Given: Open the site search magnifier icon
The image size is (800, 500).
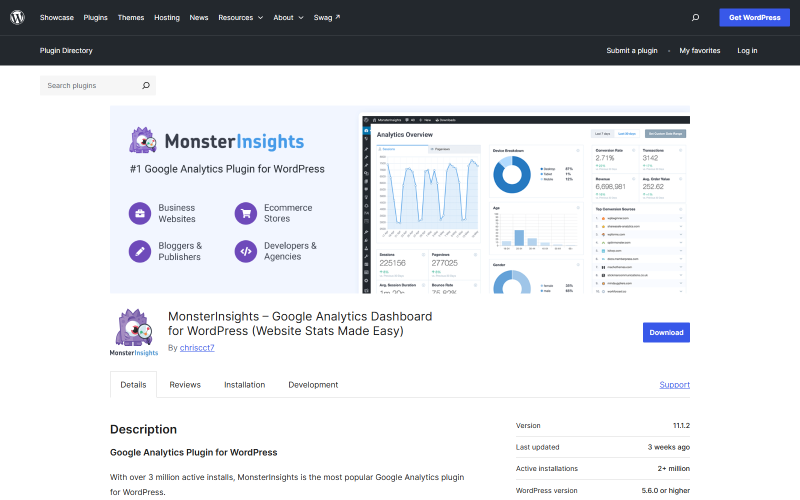Looking at the screenshot, I should click(x=695, y=17).
